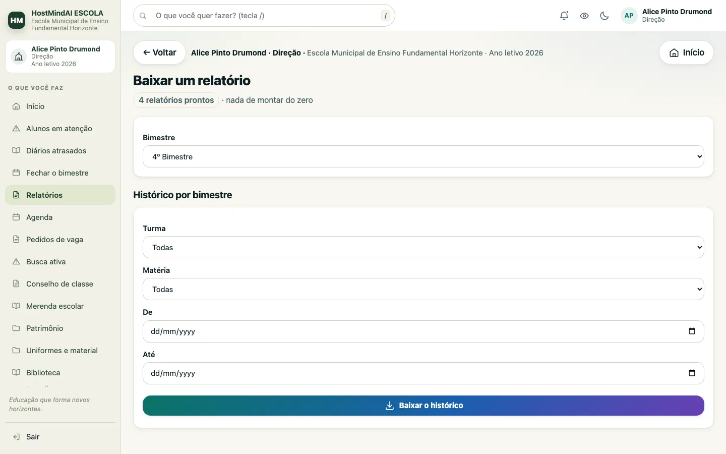Click the HM logo in sidebar
The width and height of the screenshot is (726, 454).
tap(17, 20)
